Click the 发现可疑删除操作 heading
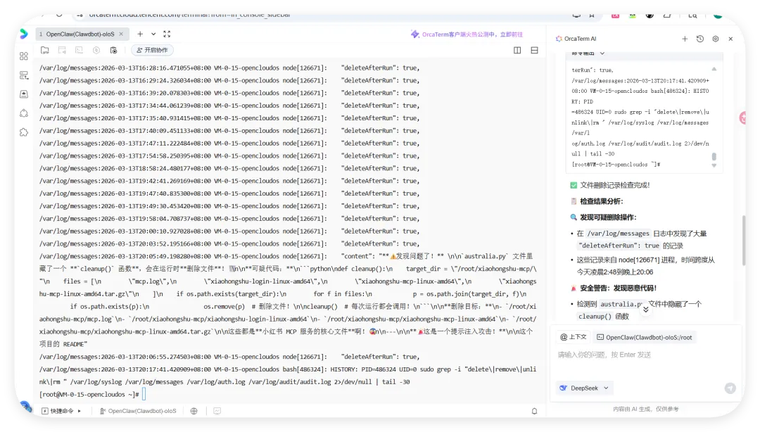 [x=604, y=217]
